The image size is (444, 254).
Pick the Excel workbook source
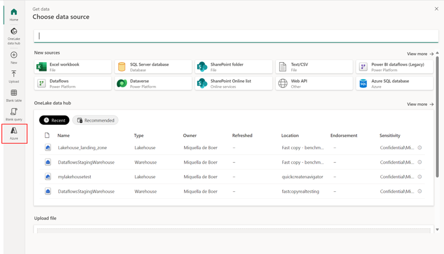click(73, 67)
